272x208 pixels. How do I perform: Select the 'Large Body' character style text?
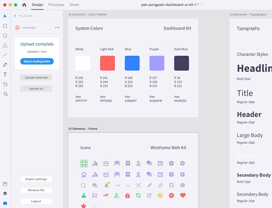(x=250, y=135)
